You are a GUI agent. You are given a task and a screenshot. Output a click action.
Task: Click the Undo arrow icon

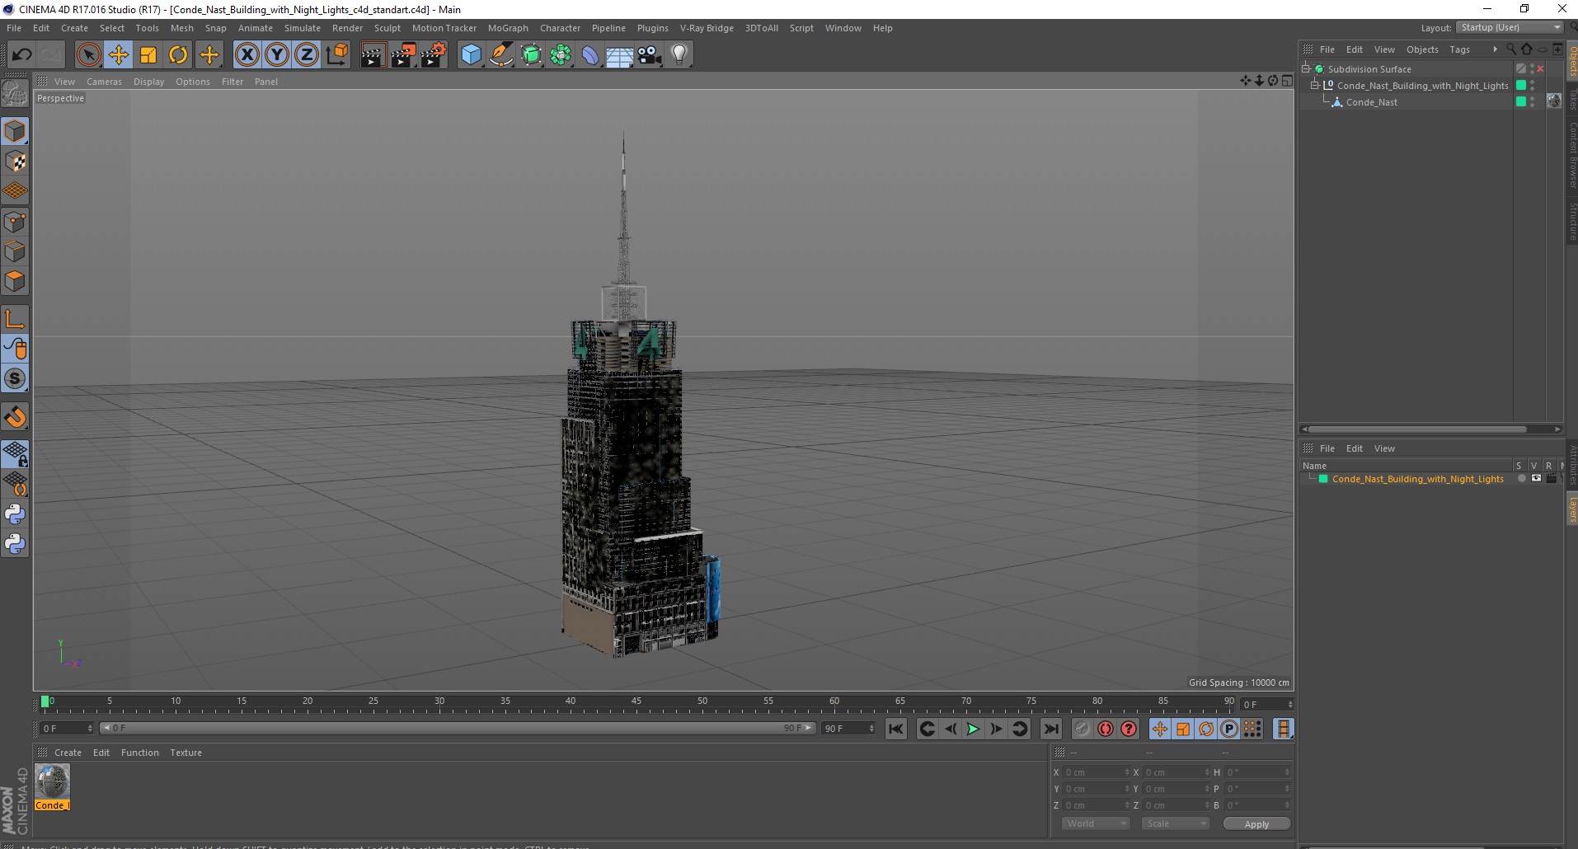pyautogui.click(x=21, y=55)
